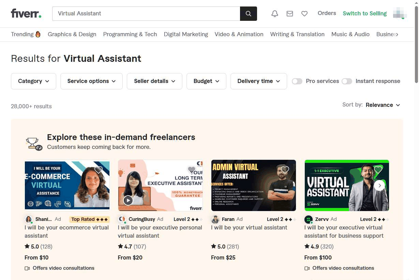419x280 pixels.
Task: Open 'I will be your executive personal virtual assistant'
Action: [160, 232]
